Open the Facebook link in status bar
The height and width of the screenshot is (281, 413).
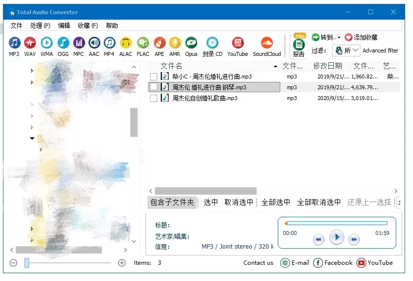(333, 263)
